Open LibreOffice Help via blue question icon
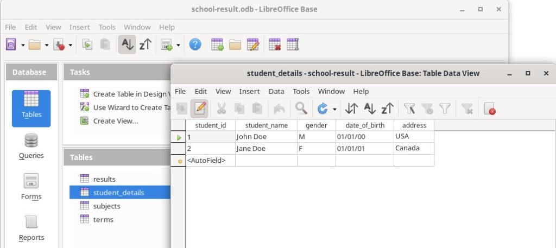This screenshot has width=556, height=248. point(195,44)
